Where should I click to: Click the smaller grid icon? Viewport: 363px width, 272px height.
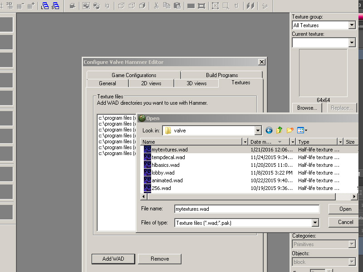tap(20, 5)
